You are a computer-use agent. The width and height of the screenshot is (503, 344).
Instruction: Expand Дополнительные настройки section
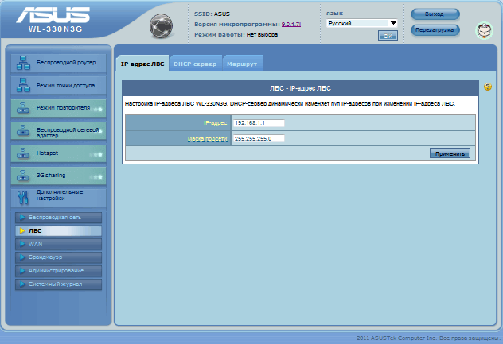(x=56, y=195)
